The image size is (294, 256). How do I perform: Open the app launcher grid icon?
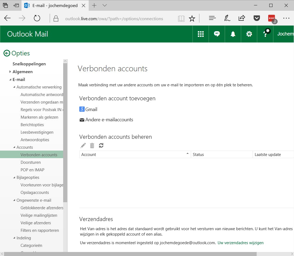[x=201, y=34]
